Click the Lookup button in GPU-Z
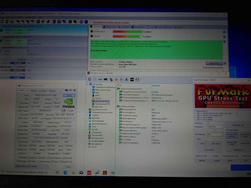The image size is (251, 188). [69, 95]
